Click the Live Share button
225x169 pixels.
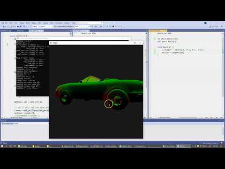(x=214, y=27)
